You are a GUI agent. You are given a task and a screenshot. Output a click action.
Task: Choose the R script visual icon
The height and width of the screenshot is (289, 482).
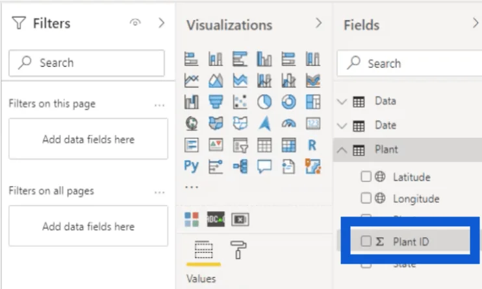coord(312,144)
